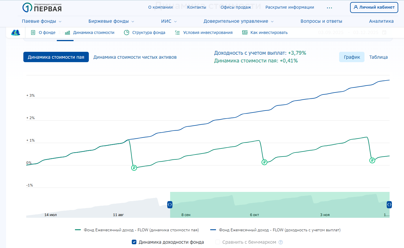The width and height of the screenshot is (404, 248).
Task: Go to the Условия инвестирования tab
Action: point(204,33)
